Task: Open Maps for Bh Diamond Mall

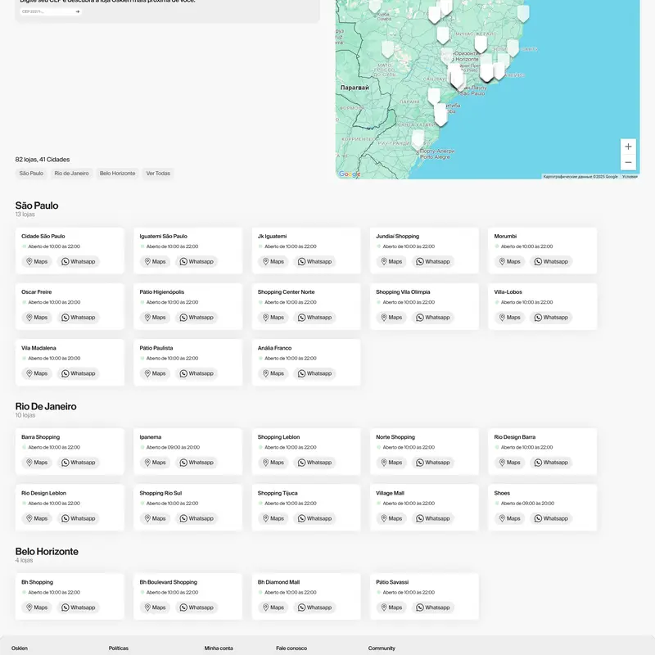Action: click(x=273, y=608)
